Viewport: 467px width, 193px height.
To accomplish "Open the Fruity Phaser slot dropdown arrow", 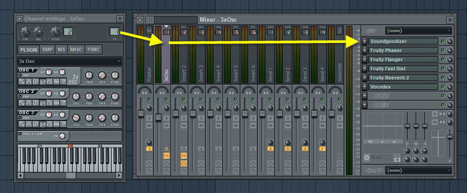I will coord(365,50).
